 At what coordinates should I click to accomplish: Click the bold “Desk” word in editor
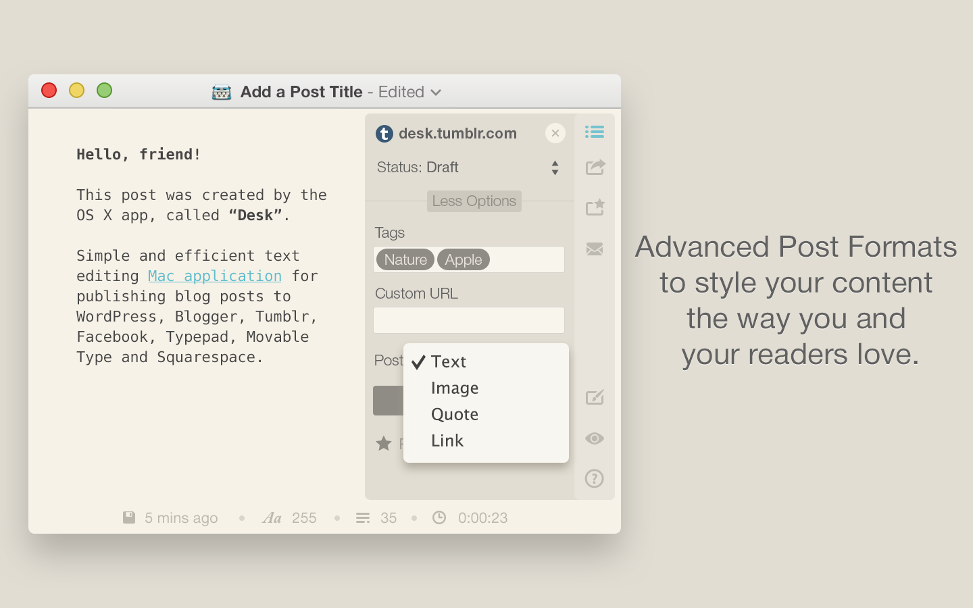tap(255, 215)
